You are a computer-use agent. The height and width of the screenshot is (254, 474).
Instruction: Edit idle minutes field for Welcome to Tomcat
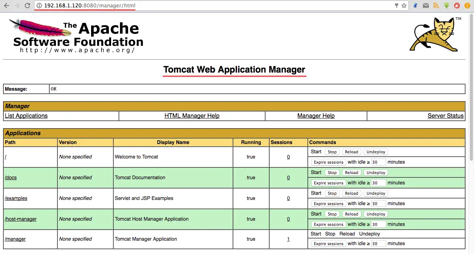(x=378, y=162)
